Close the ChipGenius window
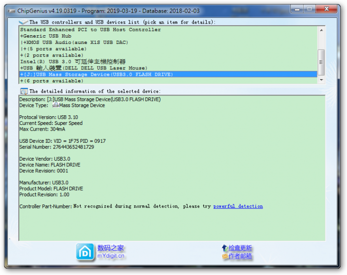Screen dimensions: 347x275 click(326, 9)
